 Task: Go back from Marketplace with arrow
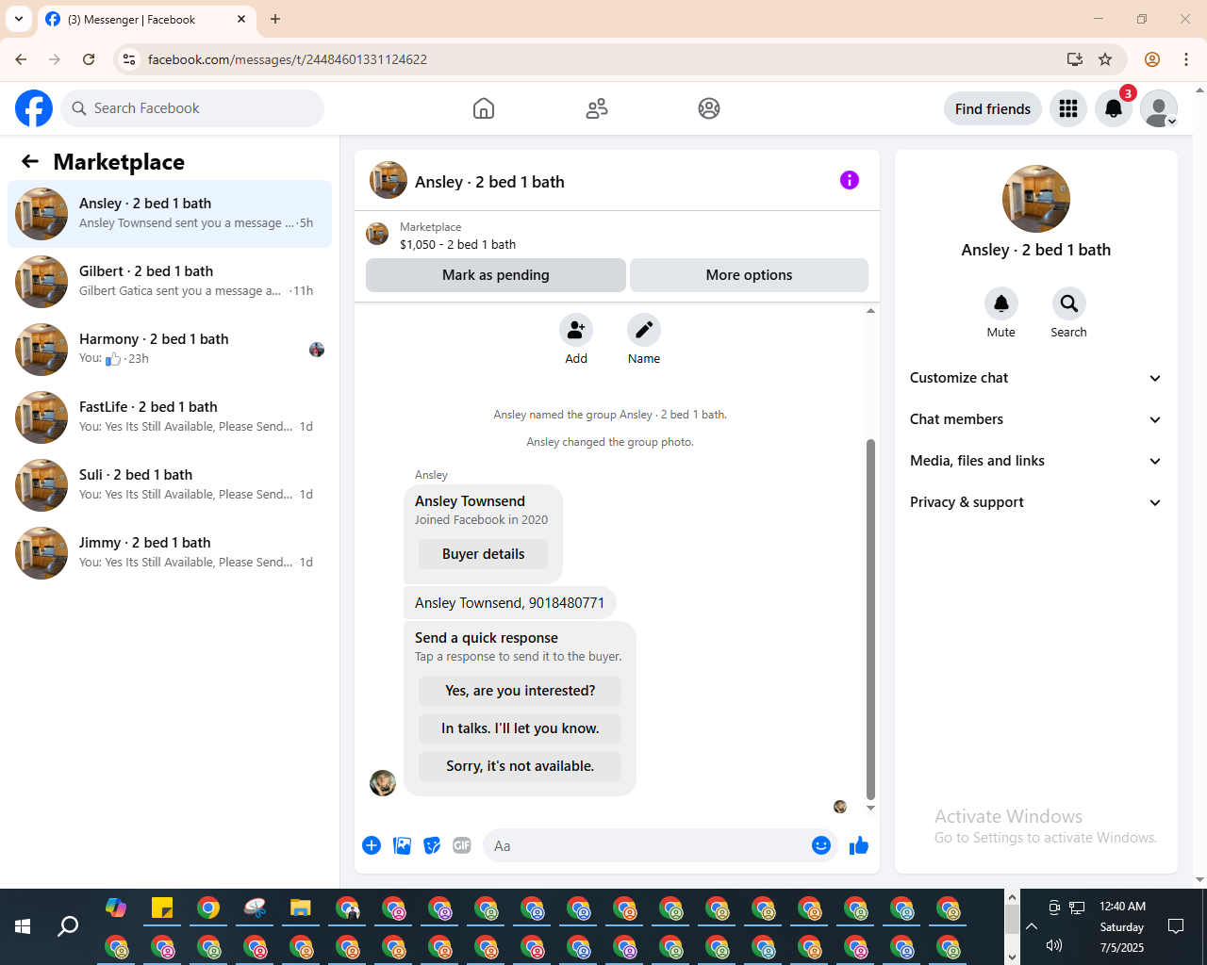click(x=30, y=161)
